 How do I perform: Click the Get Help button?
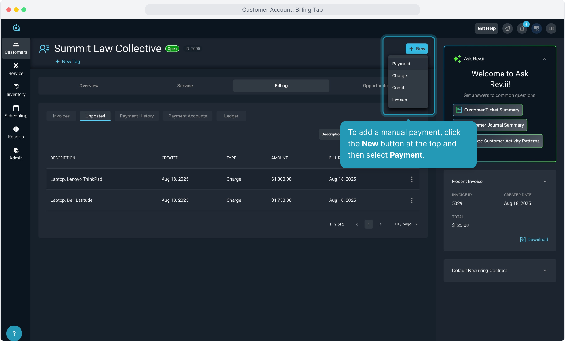486,28
